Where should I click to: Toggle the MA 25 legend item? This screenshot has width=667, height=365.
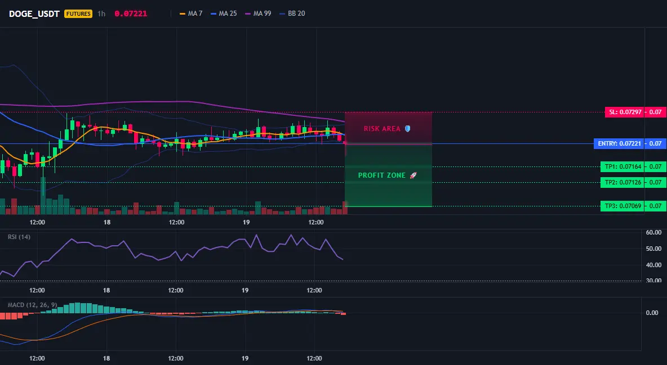coord(224,13)
